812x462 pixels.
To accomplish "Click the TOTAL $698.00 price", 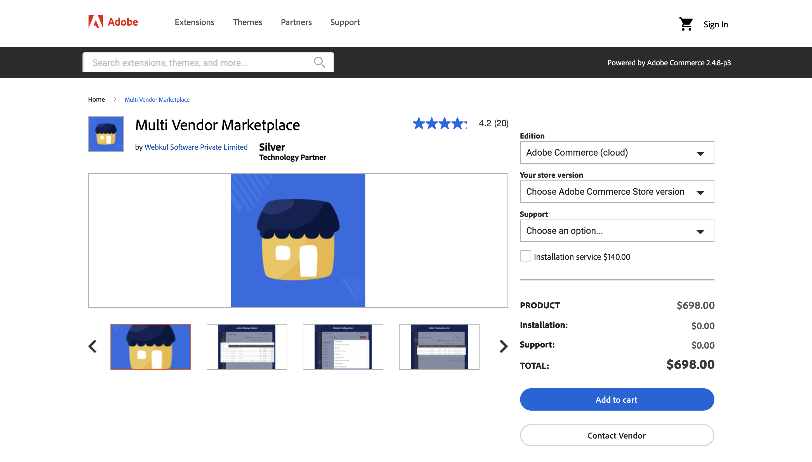I will pyautogui.click(x=690, y=365).
